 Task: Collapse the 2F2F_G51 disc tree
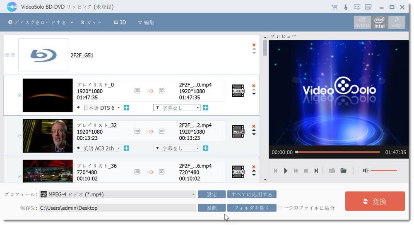tap(7, 55)
